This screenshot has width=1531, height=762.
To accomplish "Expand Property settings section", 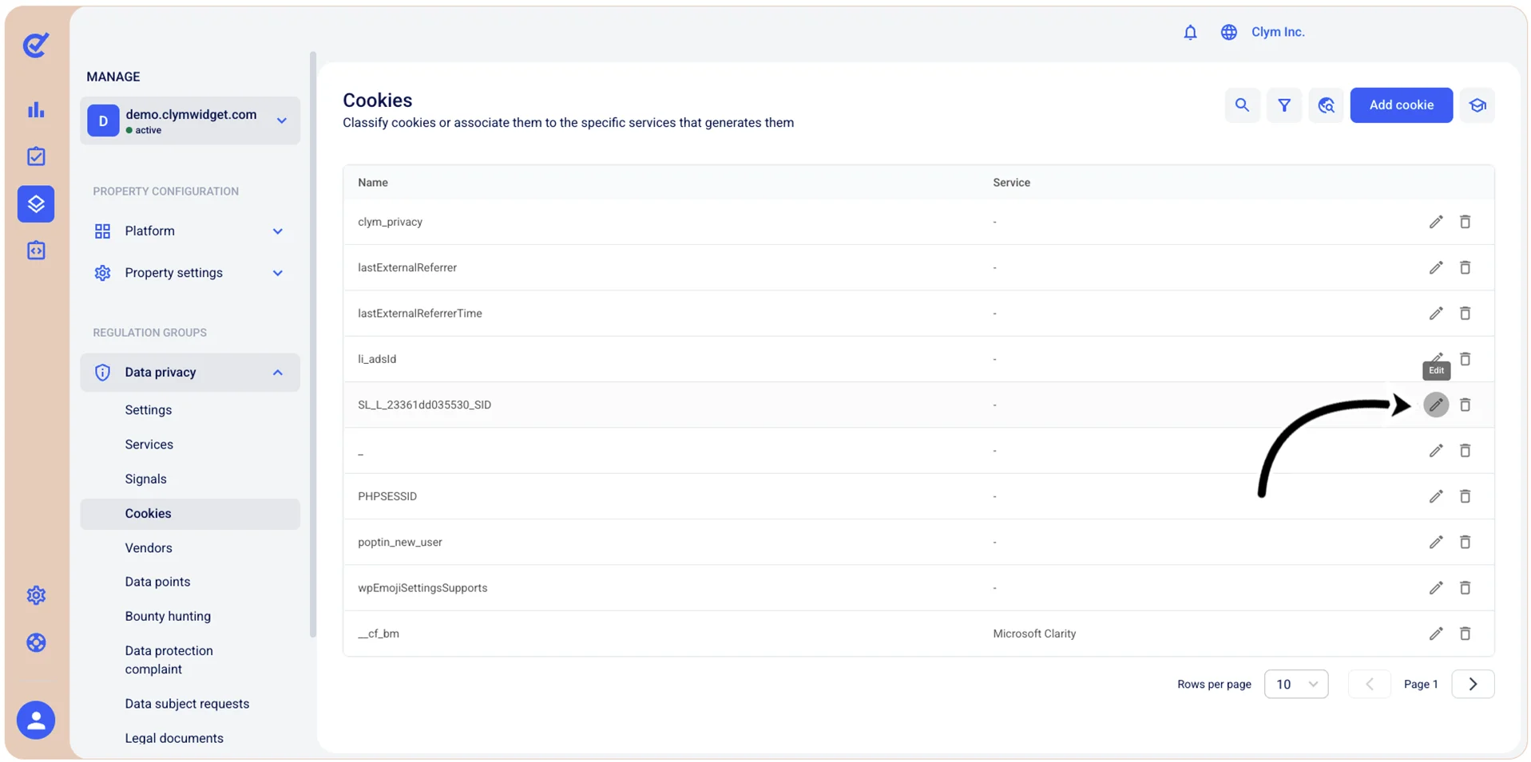I will click(190, 273).
